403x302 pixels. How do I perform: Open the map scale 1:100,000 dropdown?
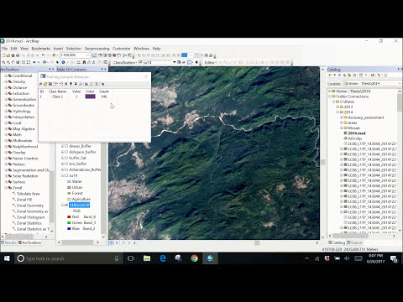click(88, 55)
